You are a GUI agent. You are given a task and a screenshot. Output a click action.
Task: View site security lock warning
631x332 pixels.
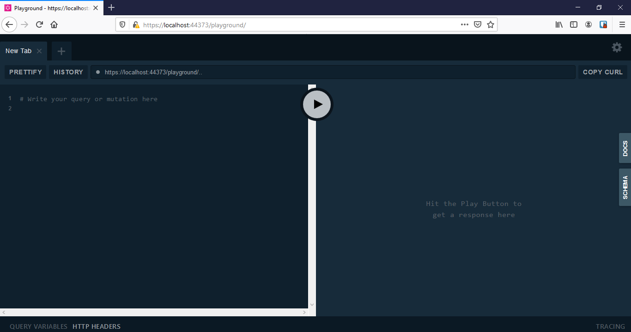(135, 24)
